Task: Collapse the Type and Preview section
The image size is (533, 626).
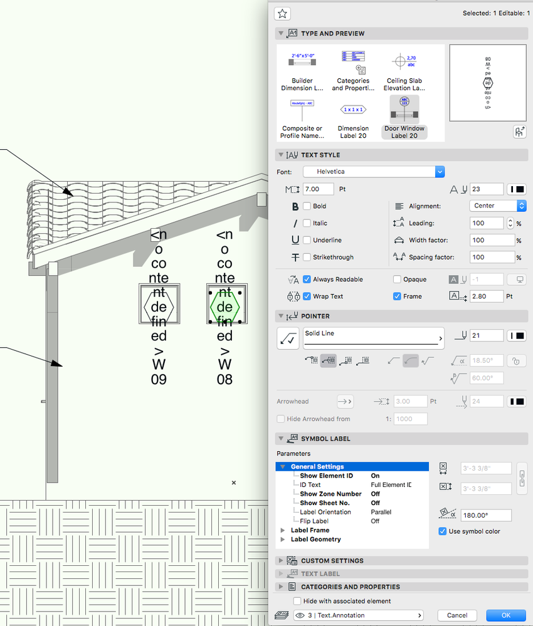Action: tap(281, 33)
